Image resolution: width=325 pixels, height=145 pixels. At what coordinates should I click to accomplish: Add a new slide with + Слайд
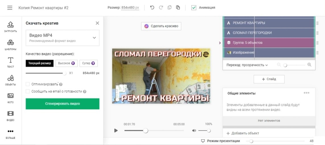pos(269,79)
